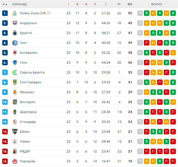Click the ФОРМА column header
Image resolution: width=178 pixels, height=167 pixels.
pos(157,4)
